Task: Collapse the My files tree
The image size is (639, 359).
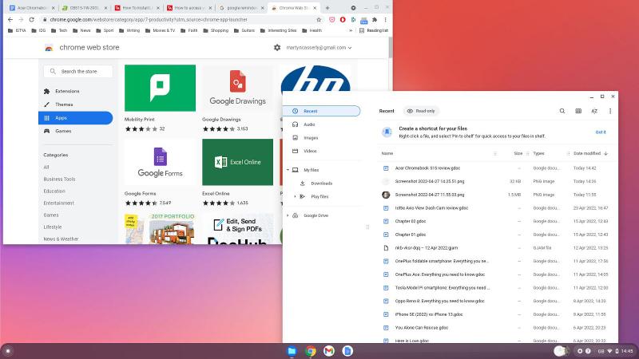Action: (x=288, y=170)
